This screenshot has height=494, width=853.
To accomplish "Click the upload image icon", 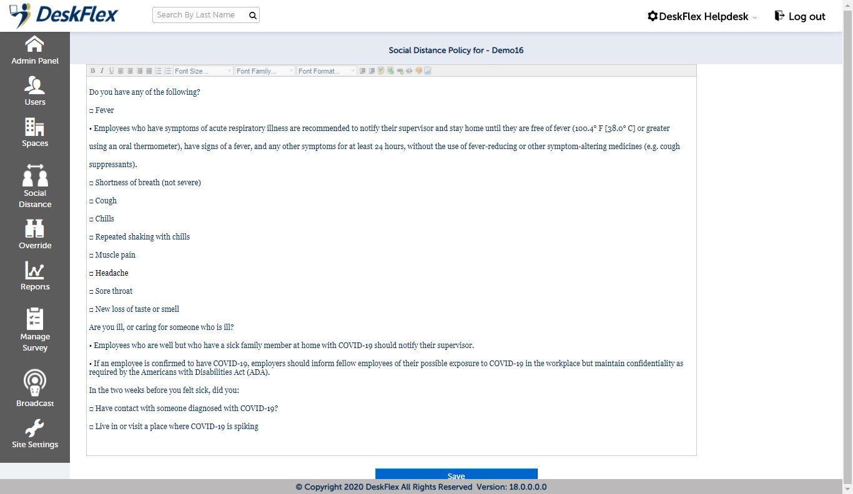I will [390, 71].
